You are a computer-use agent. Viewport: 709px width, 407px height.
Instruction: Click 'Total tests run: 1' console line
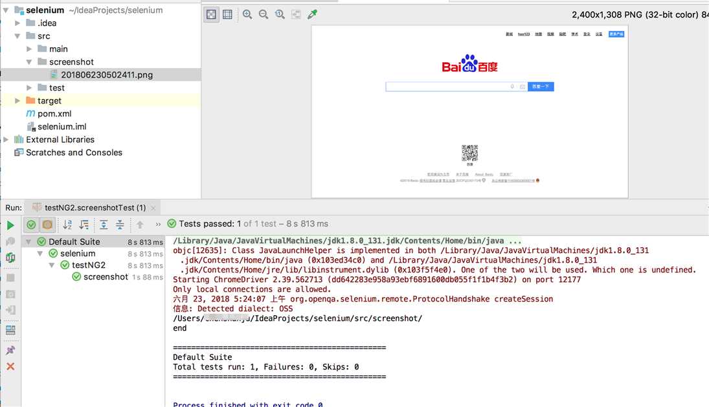(266, 367)
